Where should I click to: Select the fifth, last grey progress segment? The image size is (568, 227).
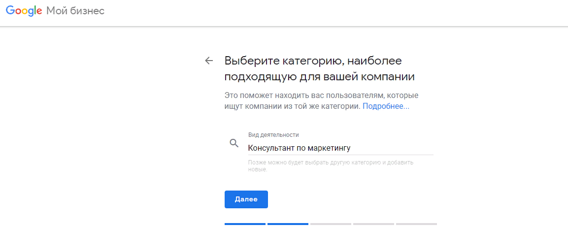tap(416, 224)
